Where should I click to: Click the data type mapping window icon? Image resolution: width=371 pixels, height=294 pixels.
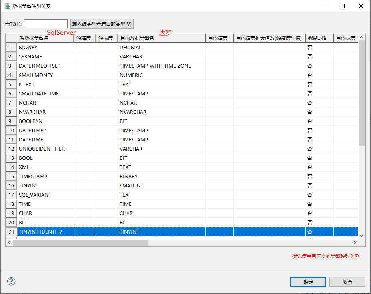click(7, 6)
